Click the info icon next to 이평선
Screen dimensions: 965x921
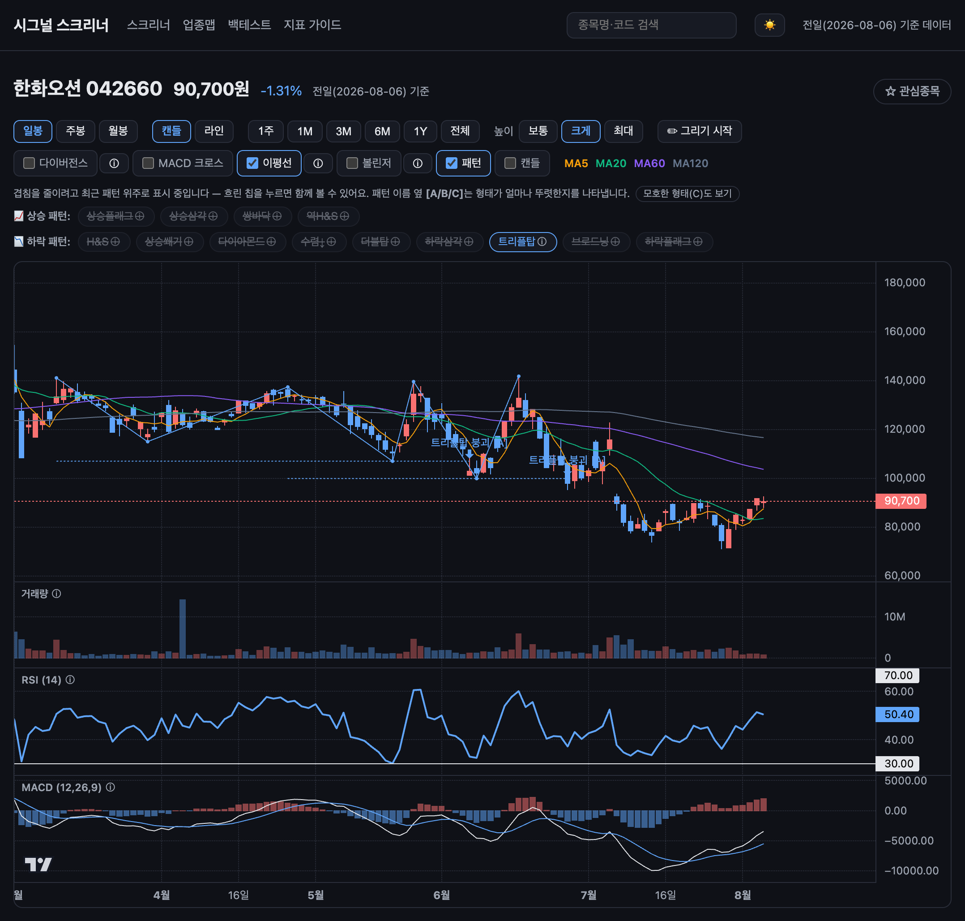(x=318, y=164)
